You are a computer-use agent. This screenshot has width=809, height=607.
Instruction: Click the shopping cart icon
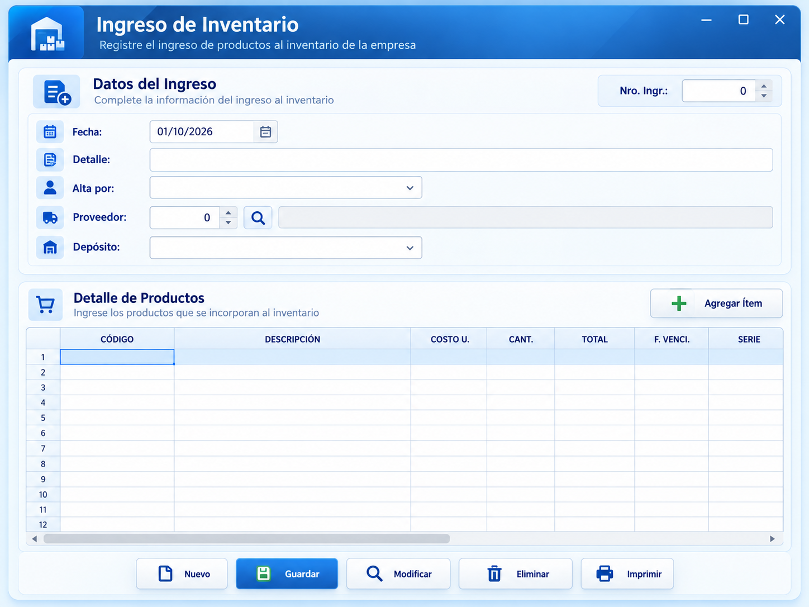pos(45,305)
